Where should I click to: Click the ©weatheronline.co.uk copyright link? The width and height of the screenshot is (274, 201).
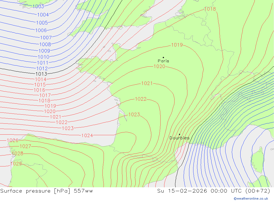click(x=251, y=199)
